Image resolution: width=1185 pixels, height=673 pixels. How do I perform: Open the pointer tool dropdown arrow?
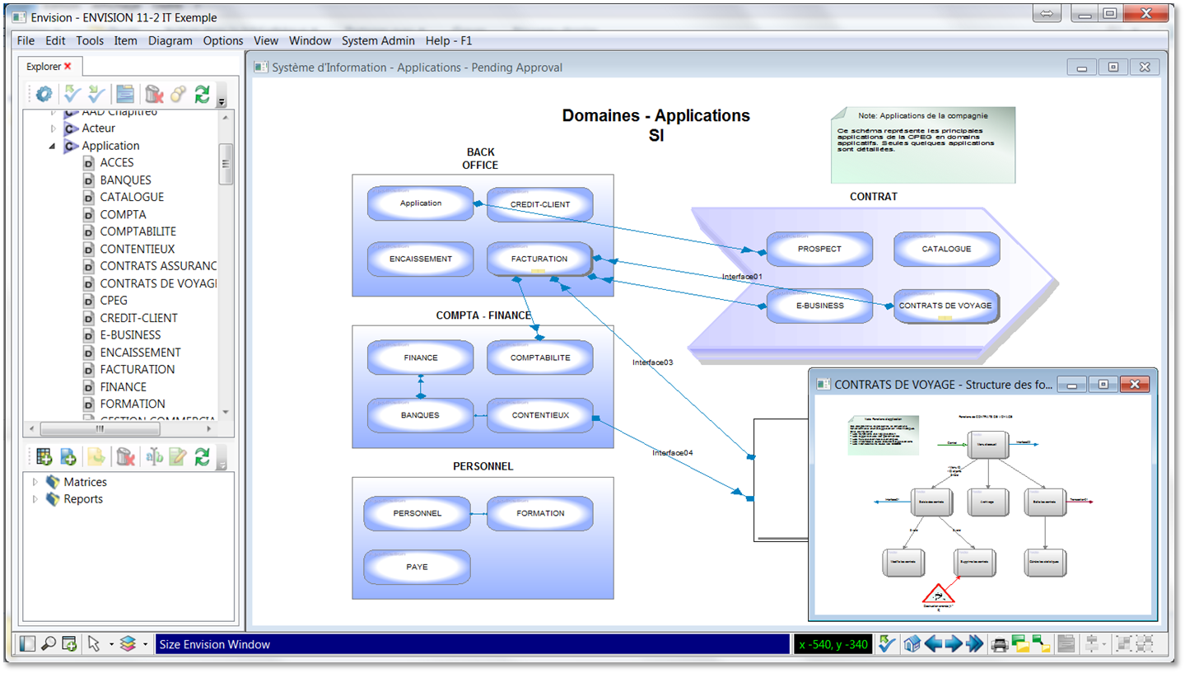coord(111,645)
